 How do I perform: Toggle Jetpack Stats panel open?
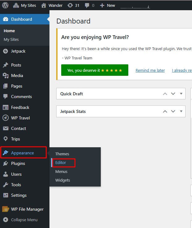181,111
